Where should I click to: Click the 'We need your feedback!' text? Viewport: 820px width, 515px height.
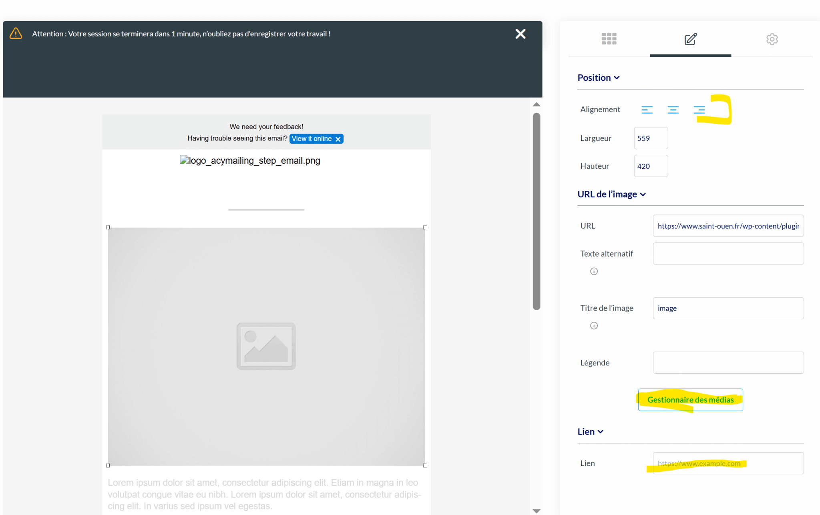pos(266,127)
